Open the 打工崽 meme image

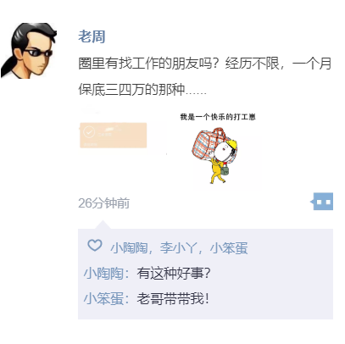(x=218, y=147)
